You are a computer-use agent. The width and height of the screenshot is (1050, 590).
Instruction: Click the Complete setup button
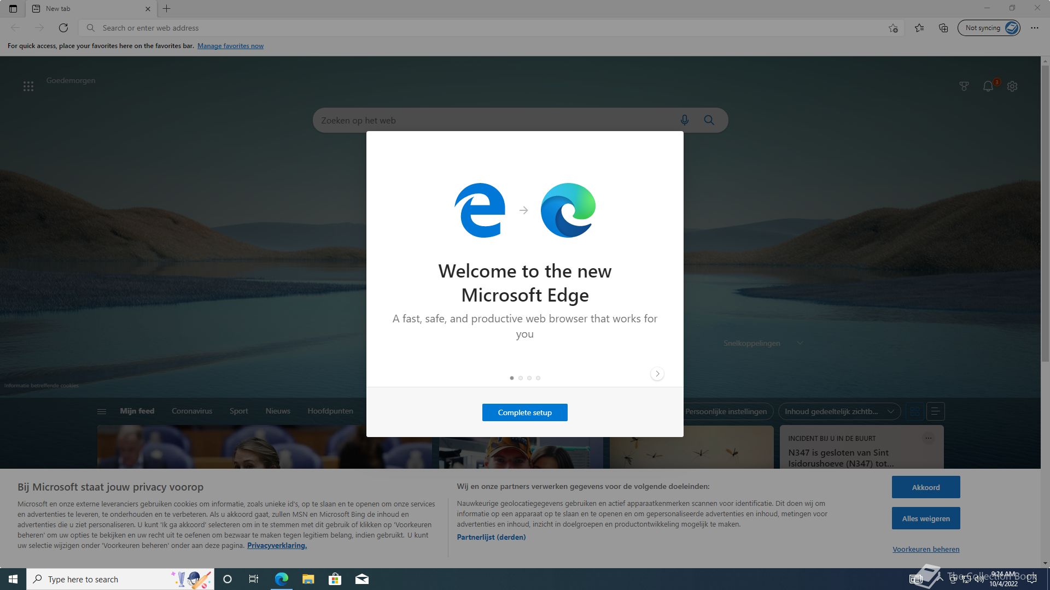[525, 412]
